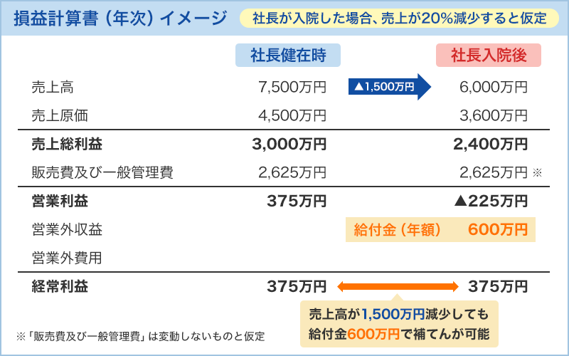The height and width of the screenshot is (356, 569).
Task: Click the 2,400万円 gross profit value
Action: (490, 145)
